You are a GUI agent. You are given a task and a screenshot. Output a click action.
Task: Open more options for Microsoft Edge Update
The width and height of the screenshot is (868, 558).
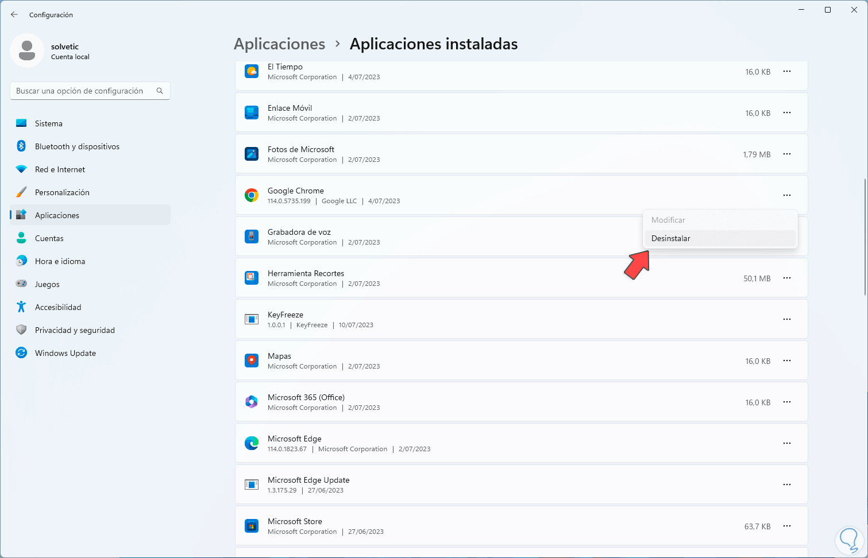coord(787,485)
